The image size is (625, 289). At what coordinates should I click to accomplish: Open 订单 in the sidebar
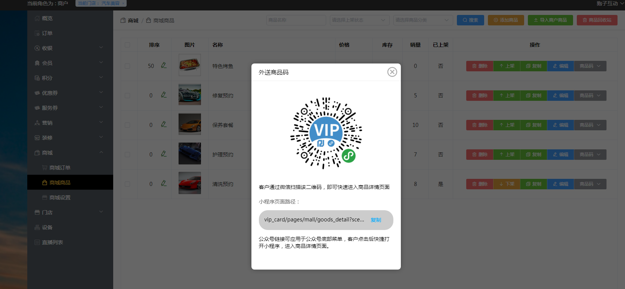(70, 33)
